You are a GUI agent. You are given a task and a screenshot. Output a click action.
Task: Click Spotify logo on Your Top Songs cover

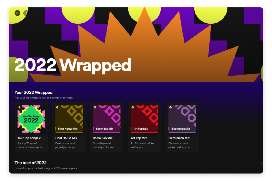(20, 107)
